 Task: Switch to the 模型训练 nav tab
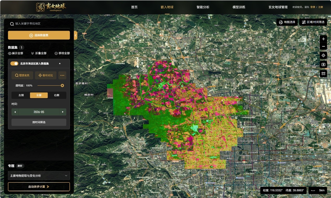pos(239,7)
